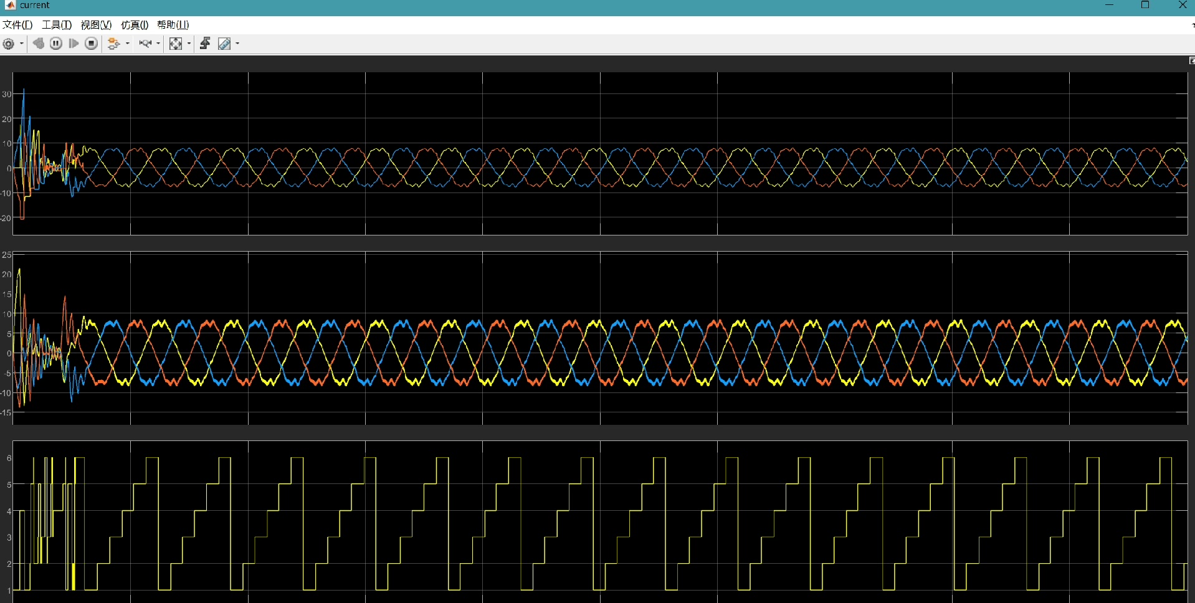This screenshot has height=603, width=1195.
Task: Click the '6' y-axis tick label
Action: tap(9, 458)
